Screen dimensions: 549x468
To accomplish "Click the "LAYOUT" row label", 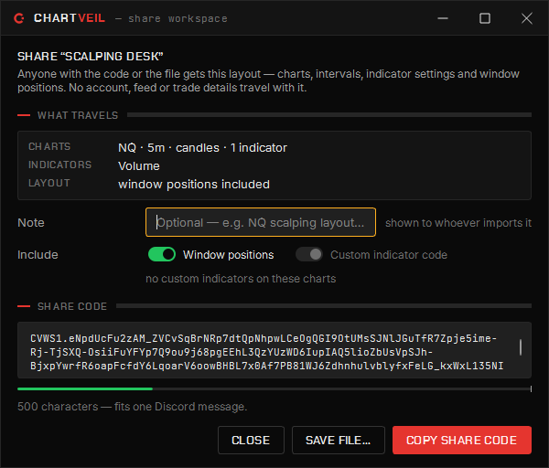I will click(x=49, y=183).
